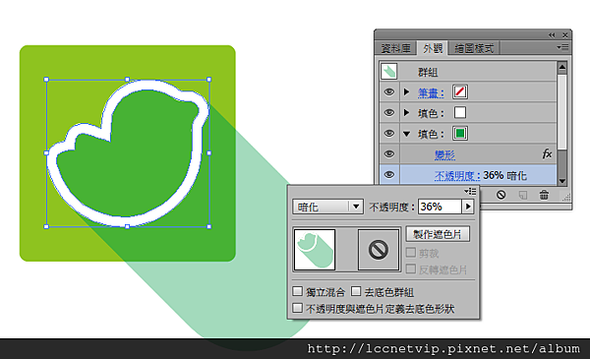This screenshot has height=359, width=590.
Task: Check 不透明度與遮色片定義去底色形狀 option
Action: coord(298,308)
